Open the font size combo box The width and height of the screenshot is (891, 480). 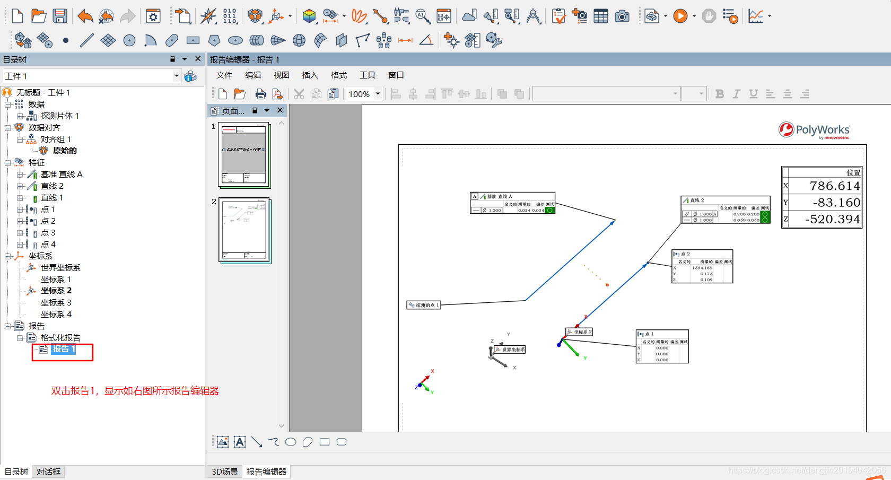point(694,94)
